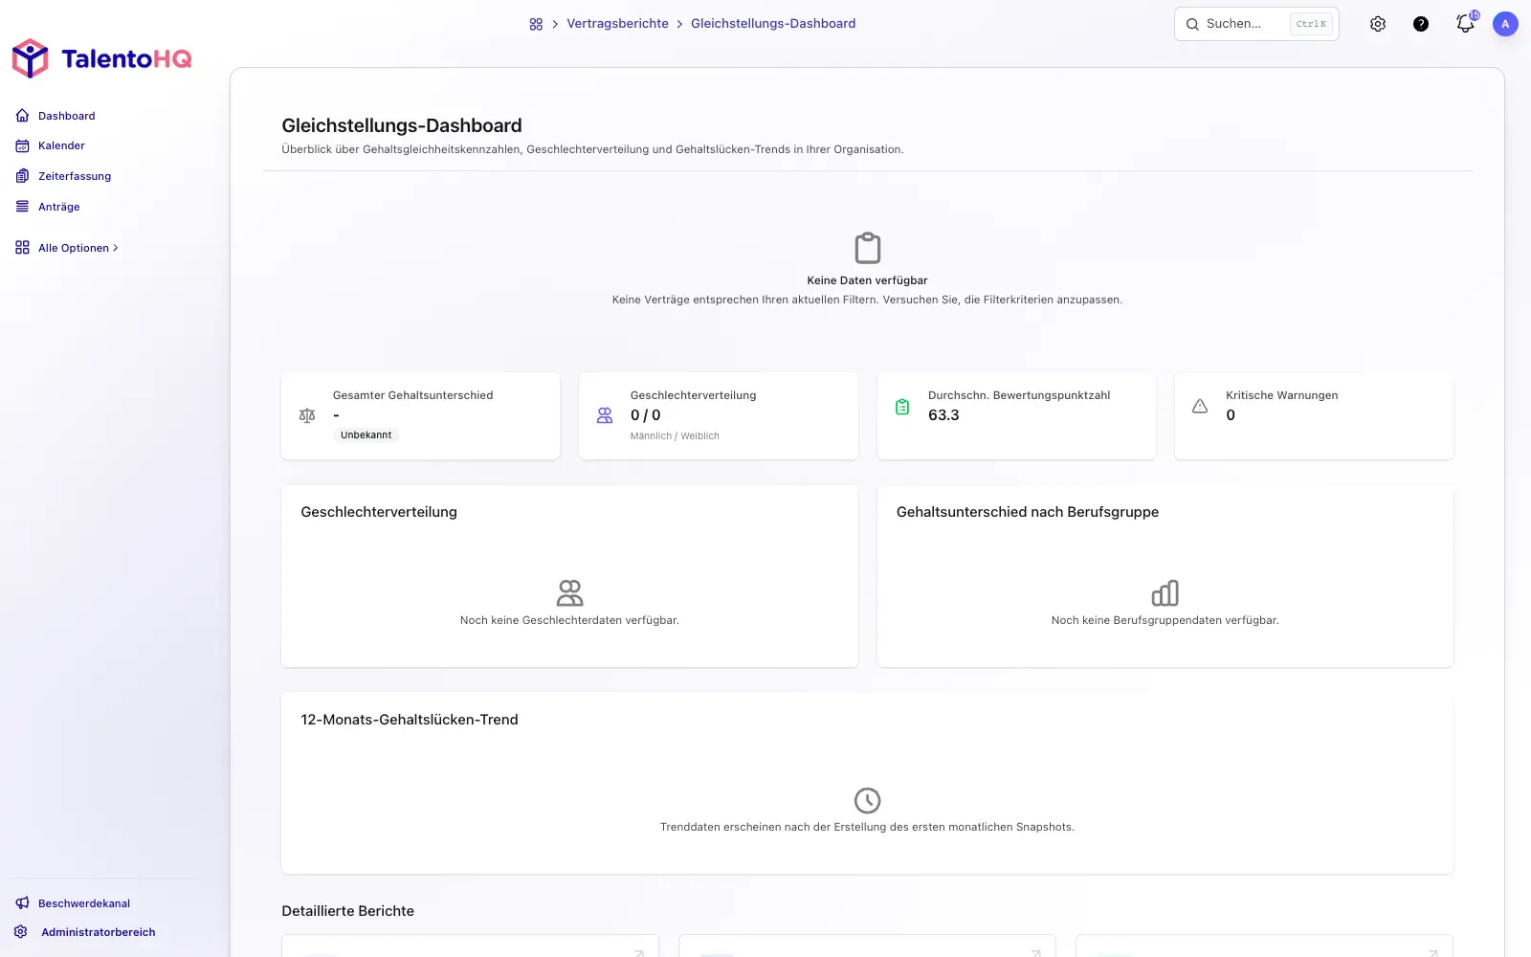Click the Anträge list icon
This screenshot has height=957, width=1531.
click(22, 206)
